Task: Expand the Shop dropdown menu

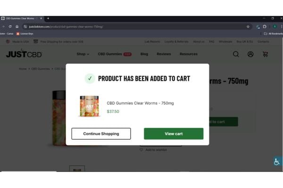Action: coord(83,54)
